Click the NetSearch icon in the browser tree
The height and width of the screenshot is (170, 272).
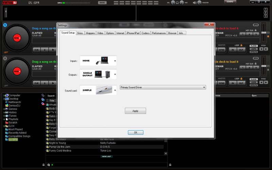(x=6, y=102)
